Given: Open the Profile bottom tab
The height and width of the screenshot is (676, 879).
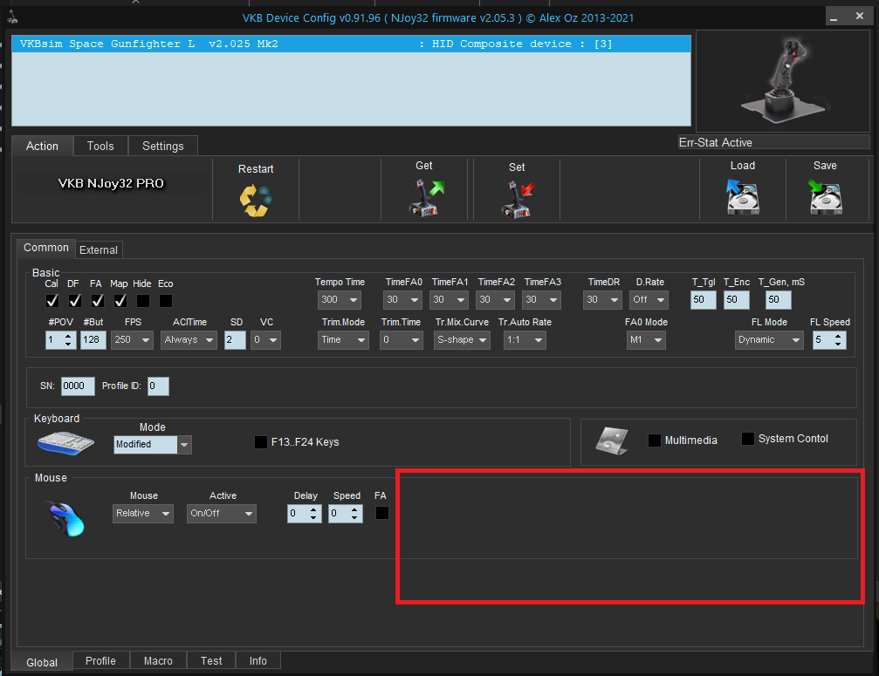Looking at the screenshot, I should 101,661.
